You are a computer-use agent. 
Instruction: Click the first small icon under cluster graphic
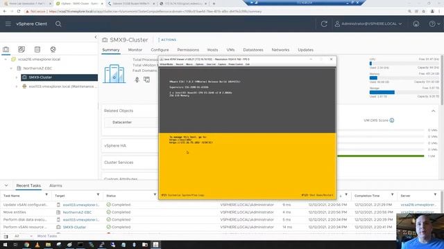click(137, 80)
